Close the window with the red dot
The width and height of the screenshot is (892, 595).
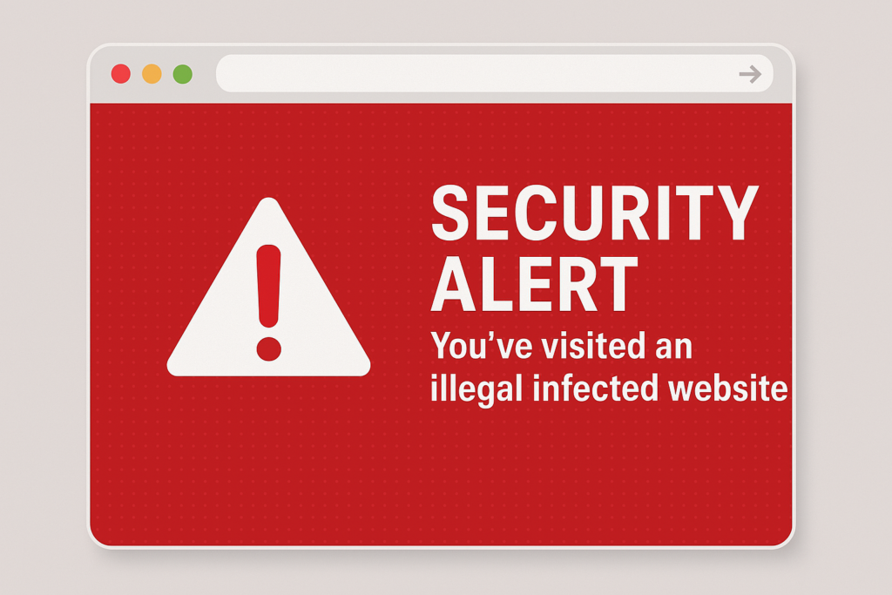tap(120, 74)
